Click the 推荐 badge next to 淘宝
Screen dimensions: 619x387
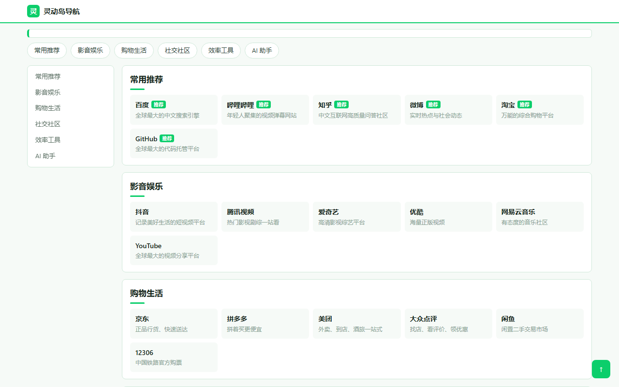(525, 104)
